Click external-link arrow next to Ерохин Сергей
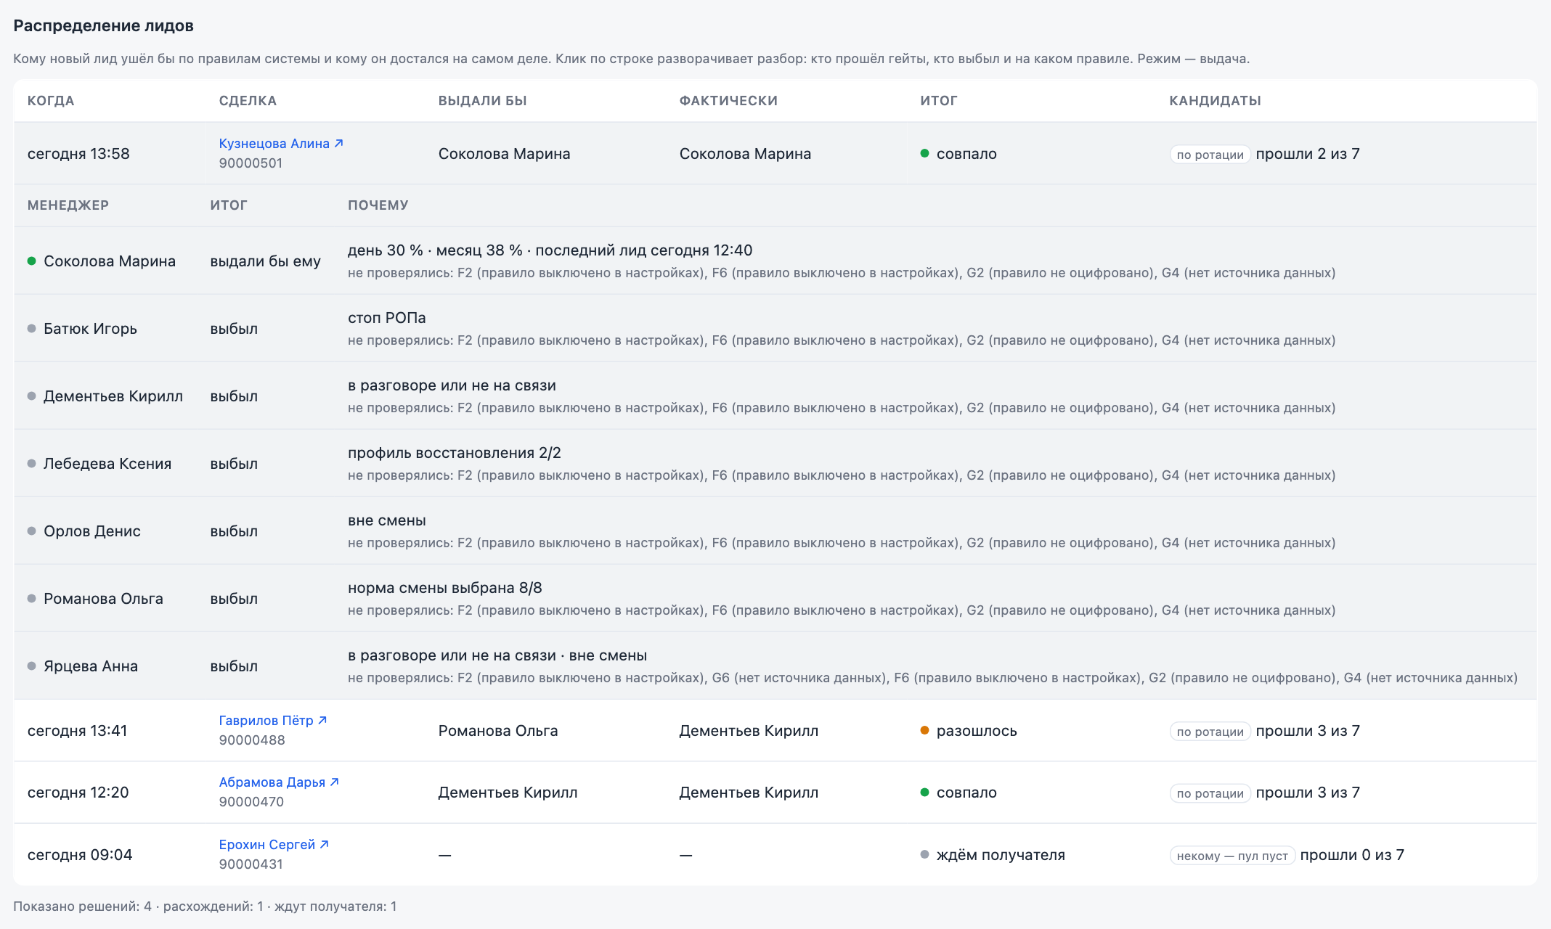 click(324, 845)
